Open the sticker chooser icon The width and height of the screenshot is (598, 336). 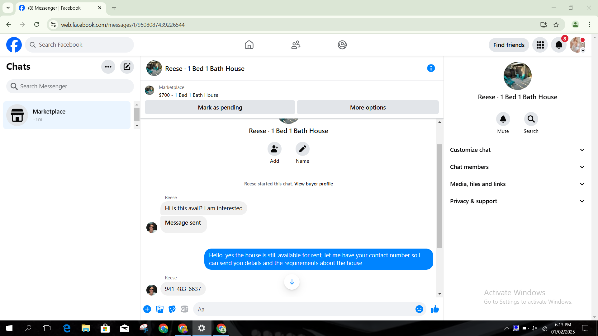click(172, 309)
